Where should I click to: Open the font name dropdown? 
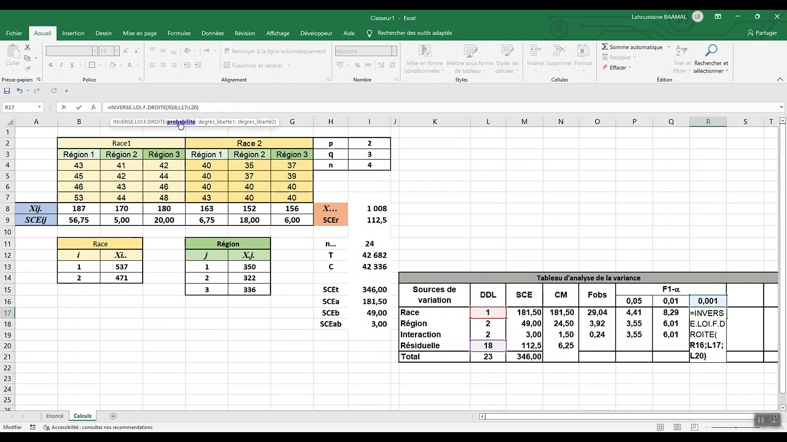pos(95,51)
